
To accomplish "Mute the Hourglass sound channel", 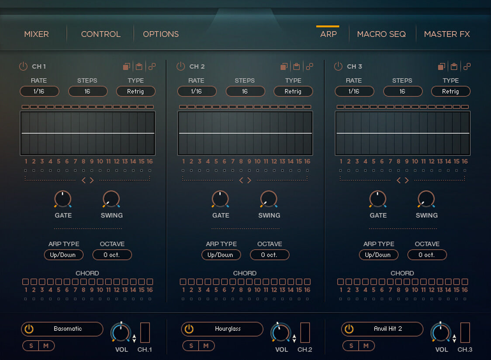I will [206, 346].
